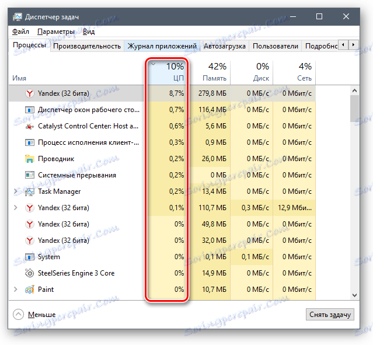373x345 pixels.
Task: Click the tab strip right scroll arrow
Action: (353, 45)
